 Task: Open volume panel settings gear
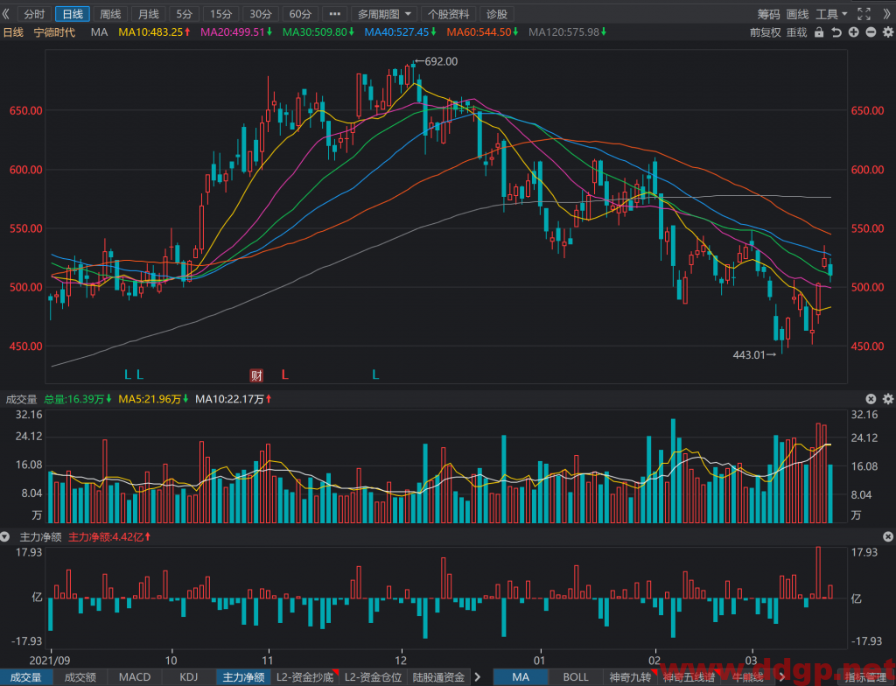tap(888, 399)
